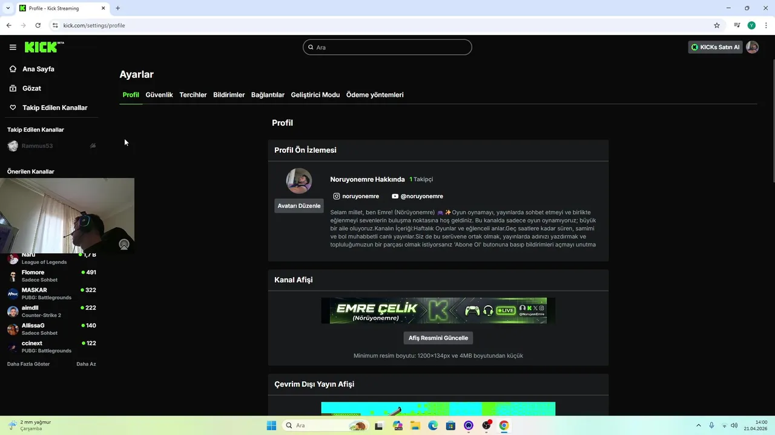Open the browser tab list dropdown

coord(7,8)
